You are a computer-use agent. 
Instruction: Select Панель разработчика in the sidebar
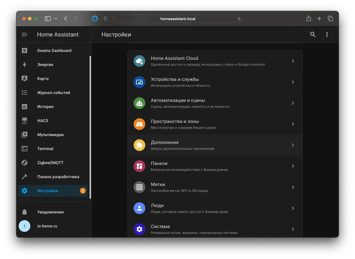point(53,177)
